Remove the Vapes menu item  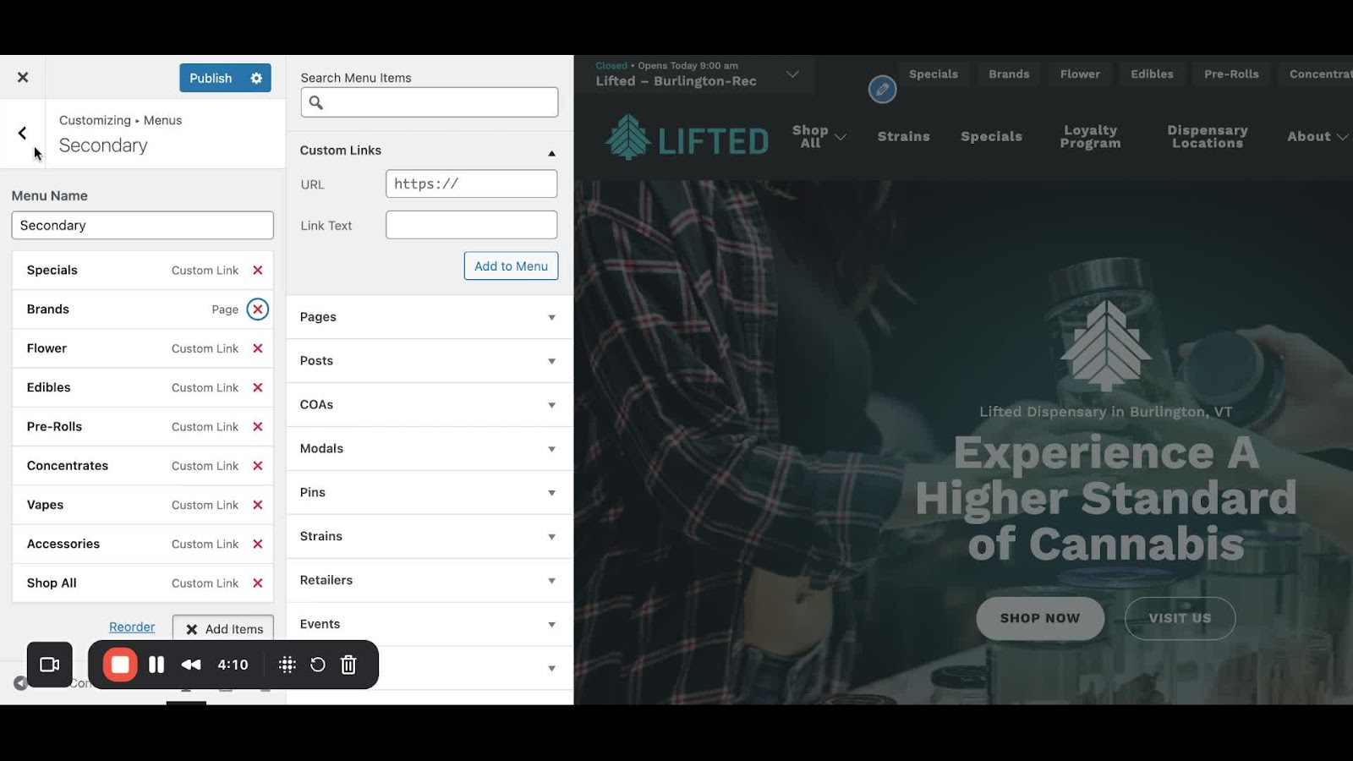[x=258, y=505]
